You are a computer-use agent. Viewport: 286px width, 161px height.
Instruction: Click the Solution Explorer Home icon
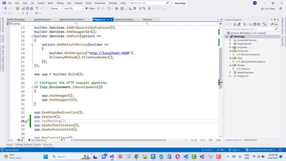tap(235, 24)
